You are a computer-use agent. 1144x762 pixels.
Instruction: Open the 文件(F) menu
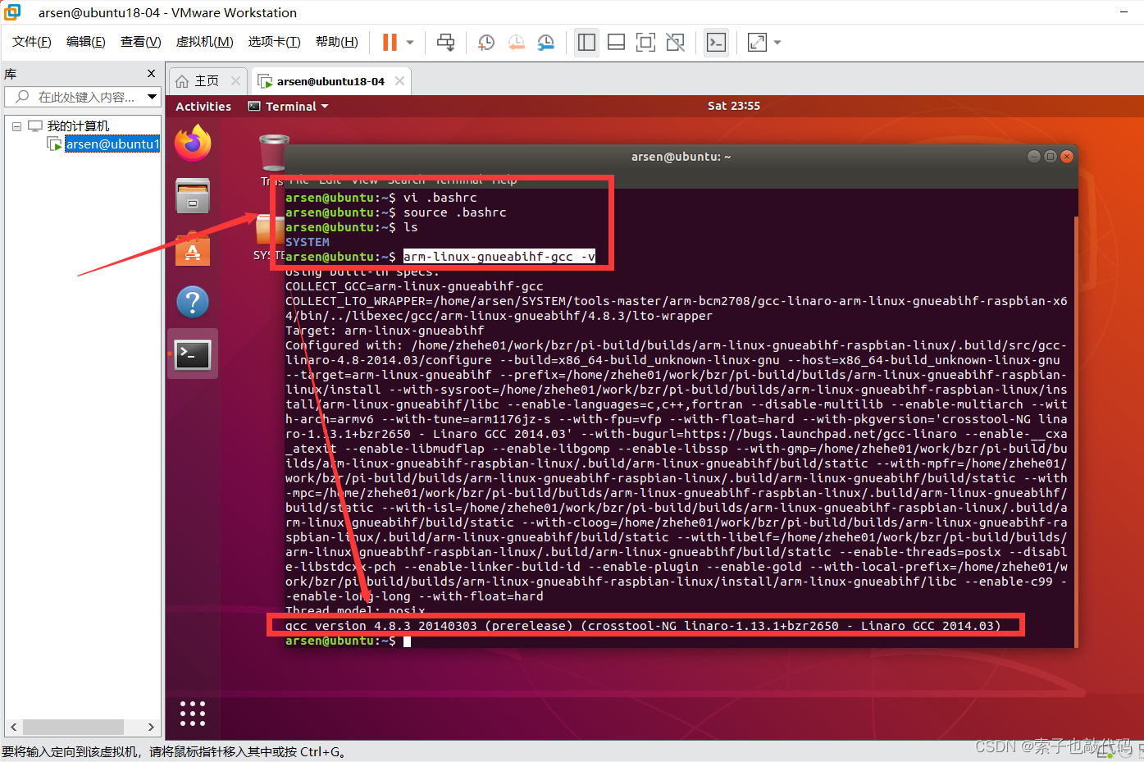pos(32,42)
